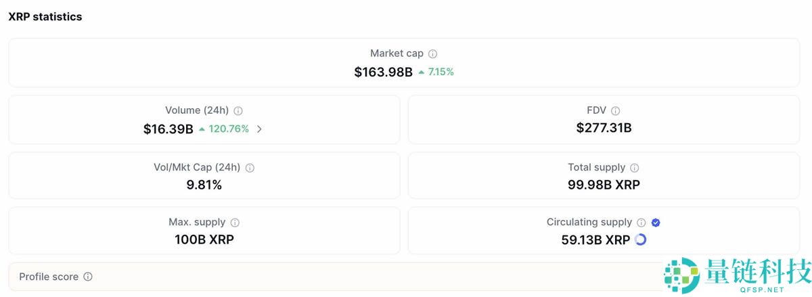Click the Circulating supply info icon
This screenshot has height=297, width=812.
point(641,223)
